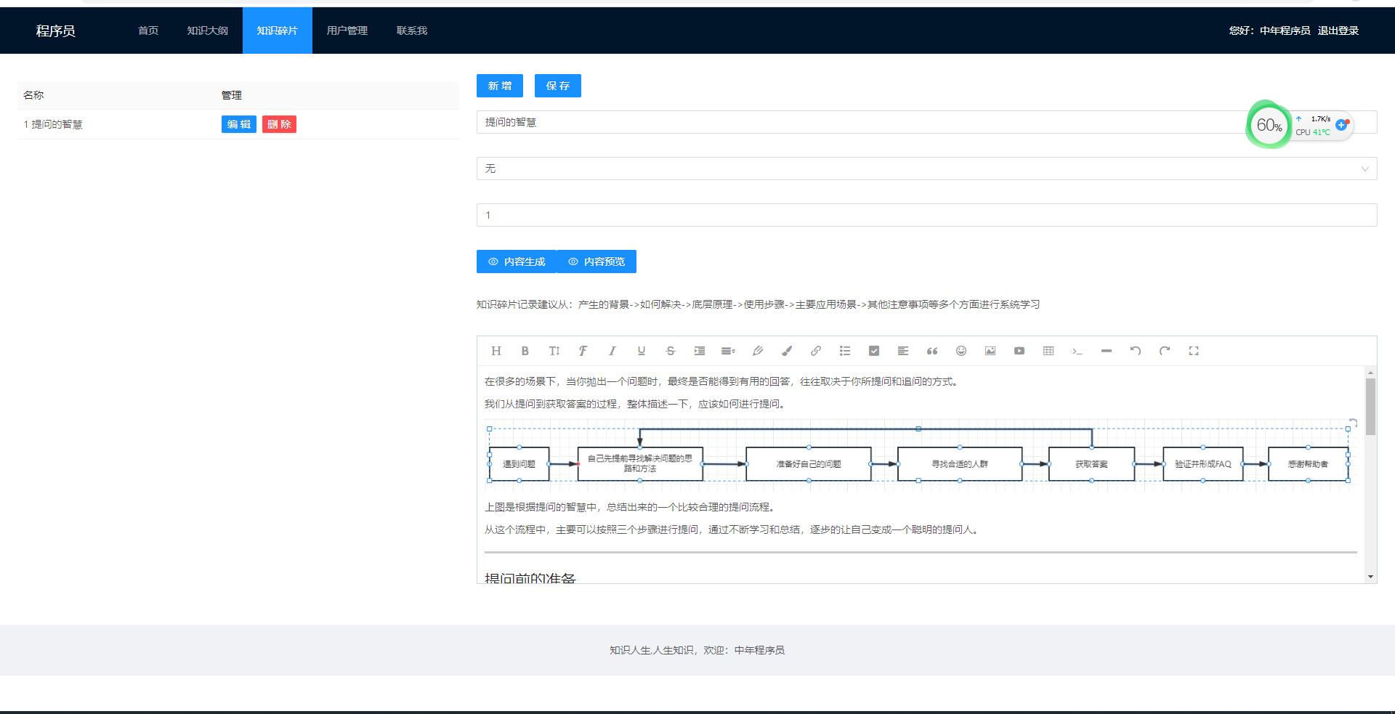The image size is (1395, 714).
Task: Open the bullet list tool
Action: (845, 351)
